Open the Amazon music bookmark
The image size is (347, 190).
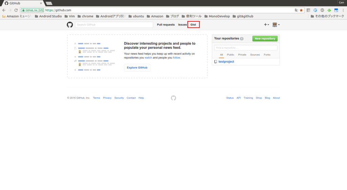pyautogui.click(x=17, y=16)
